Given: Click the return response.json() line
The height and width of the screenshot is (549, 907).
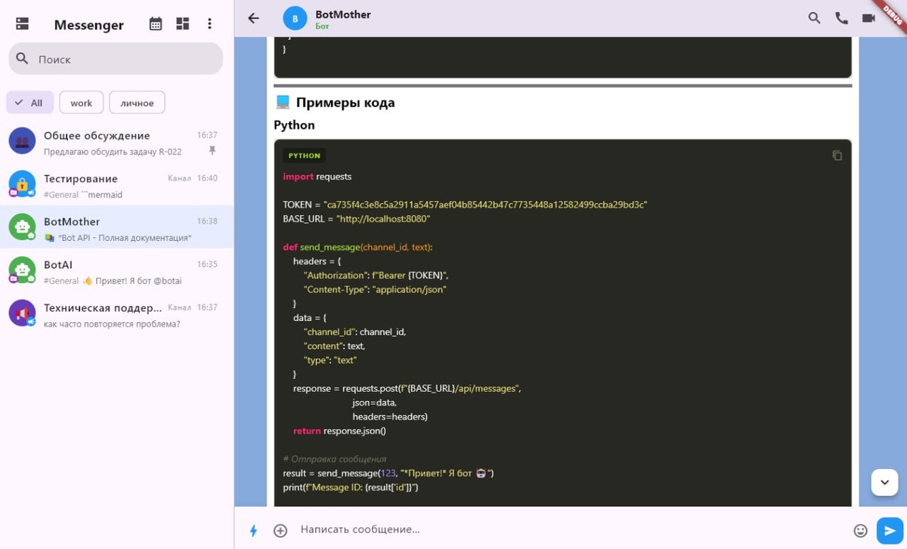Looking at the screenshot, I should (x=339, y=431).
